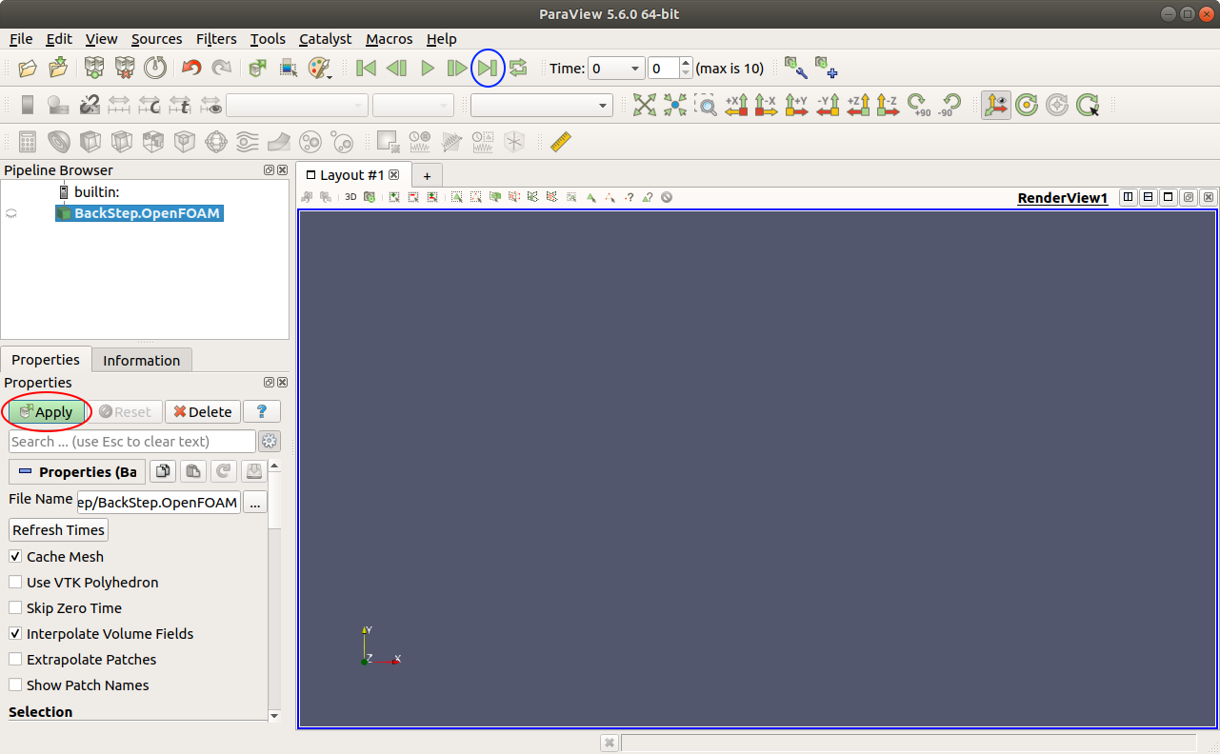
Task: Click the Refresh Times button
Action: pyautogui.click(x=58, y=529)
